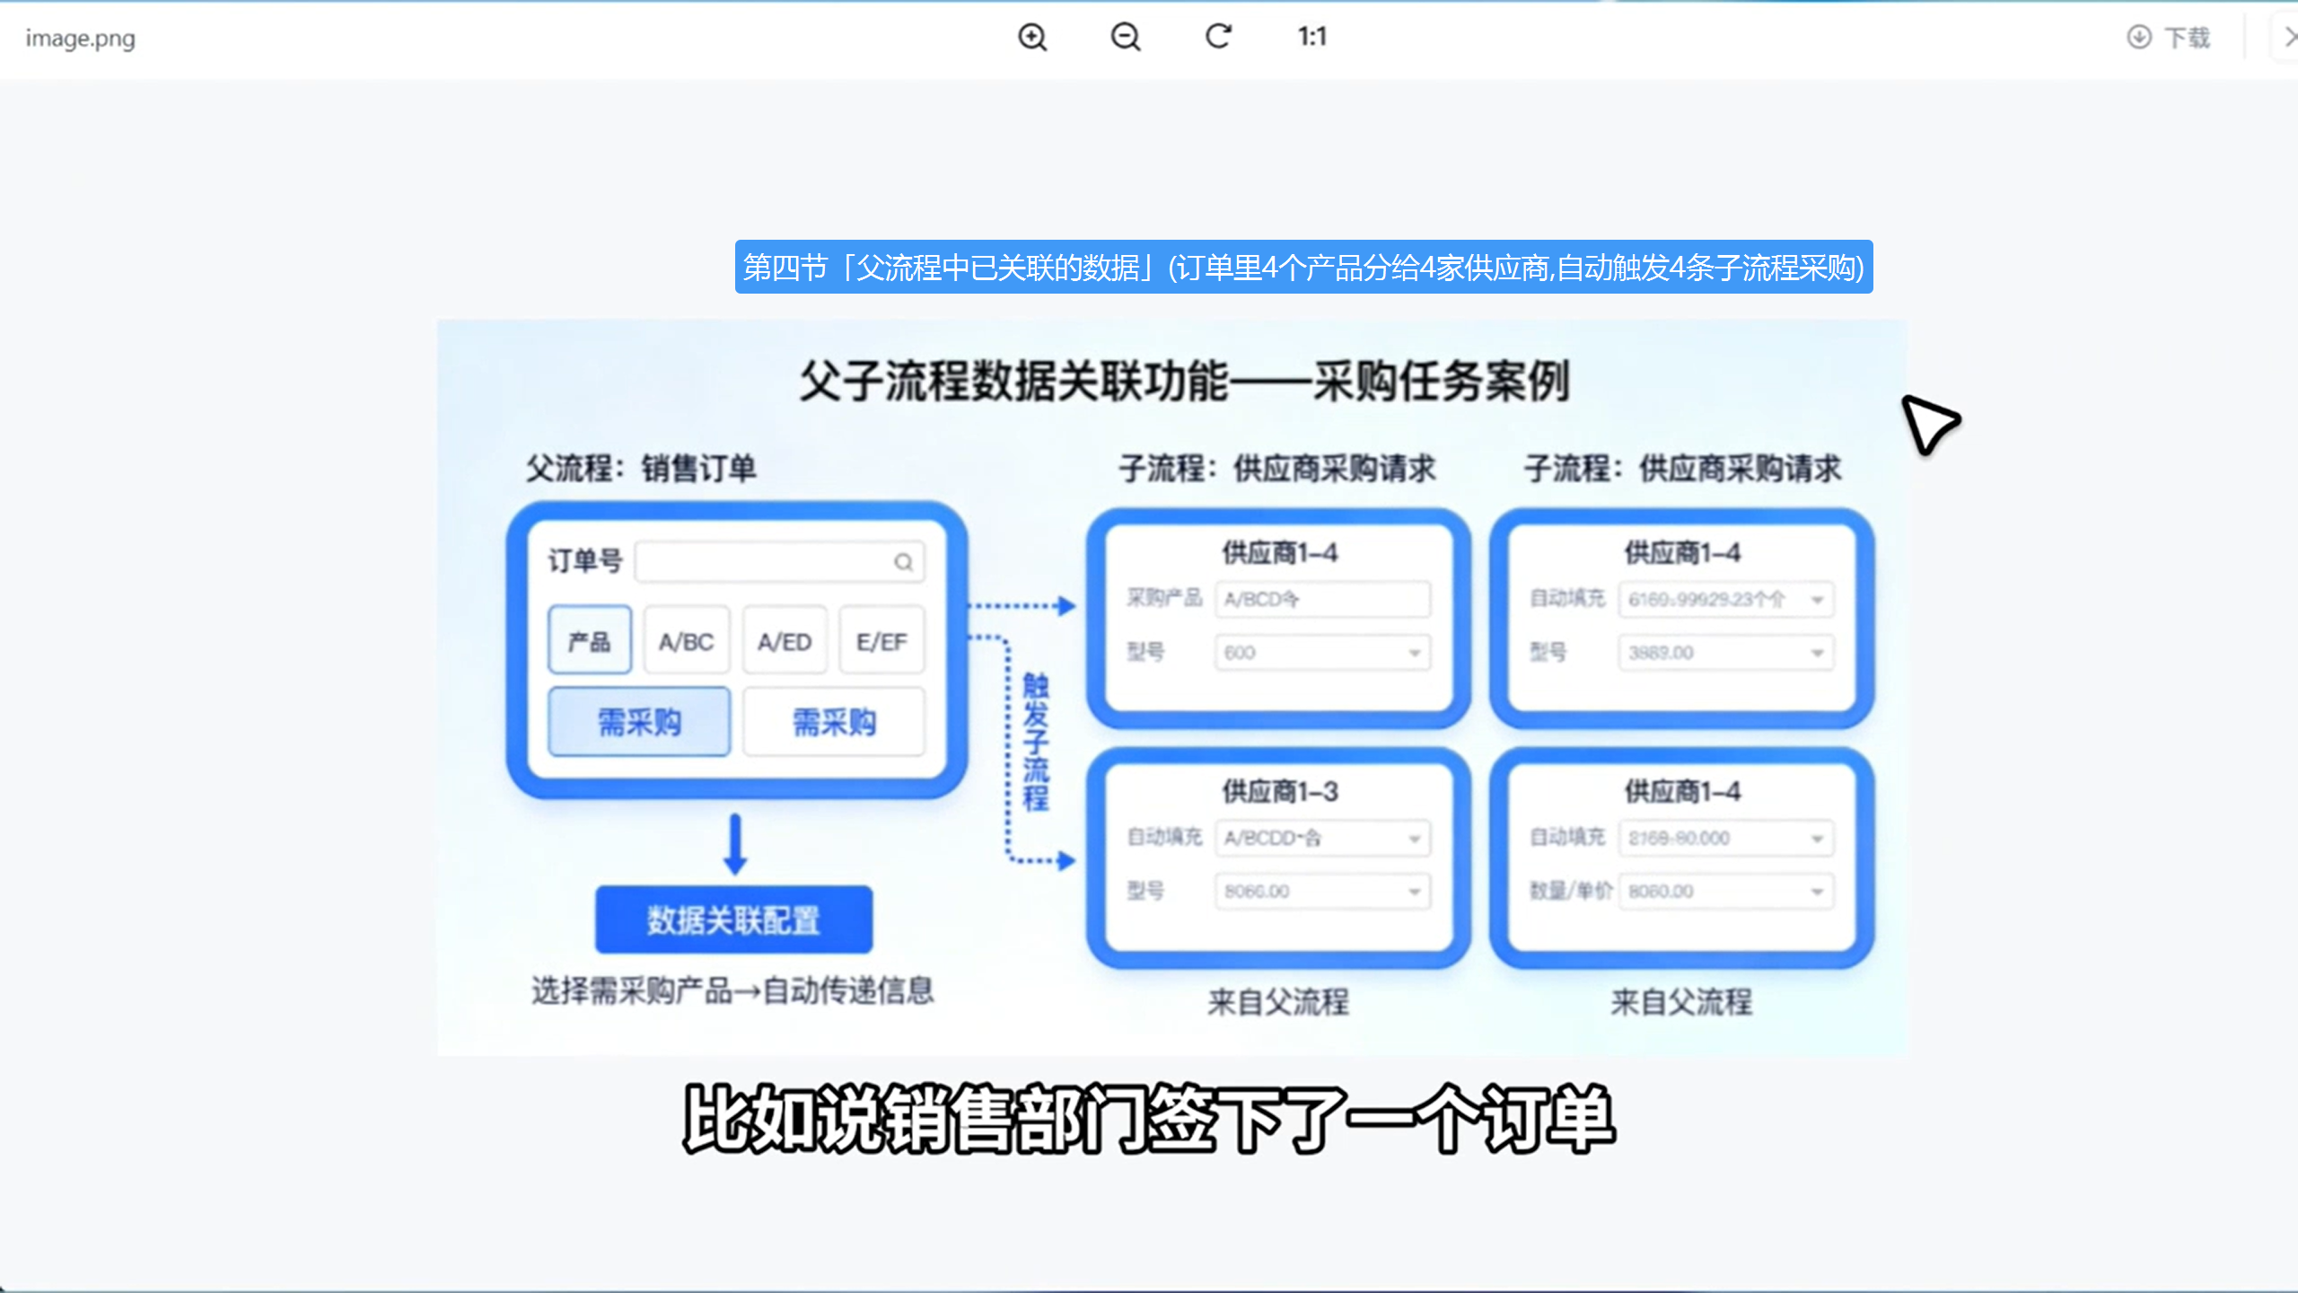The image size is (2298, 1293).
Task: Click the search icon in 订单号 field
Action: coord(903,562)
